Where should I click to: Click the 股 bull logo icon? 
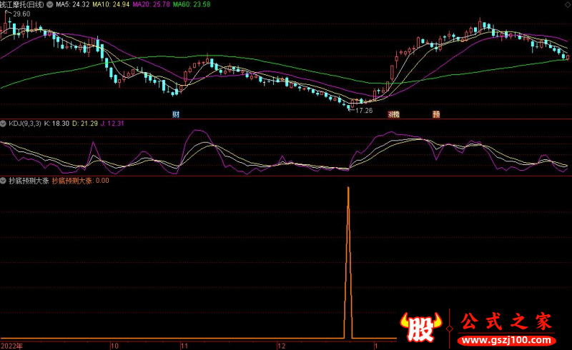[x=422, y=326]
